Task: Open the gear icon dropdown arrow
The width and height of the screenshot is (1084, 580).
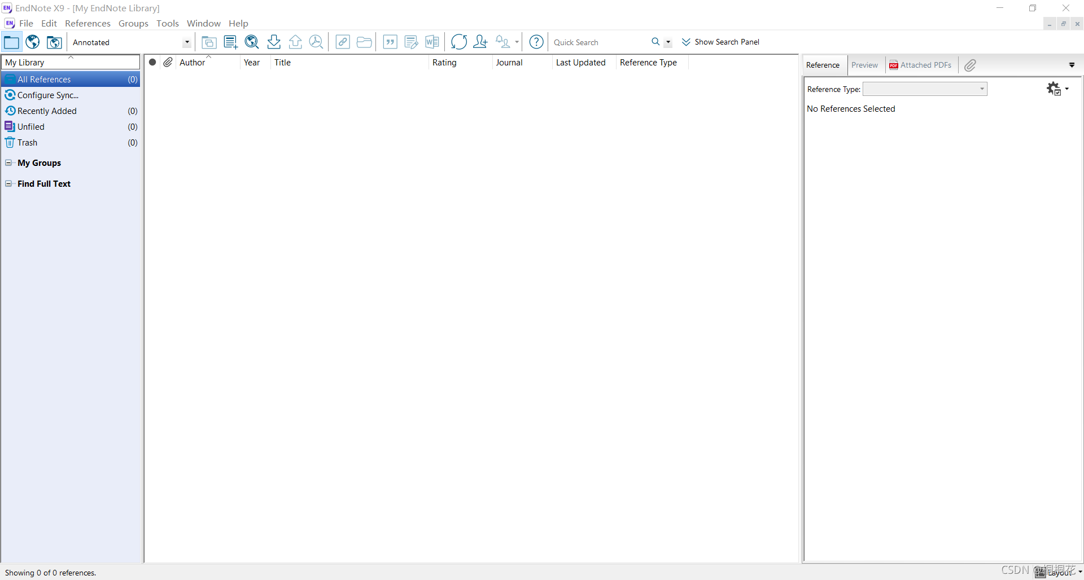Action: click(x=1066, y=89)
